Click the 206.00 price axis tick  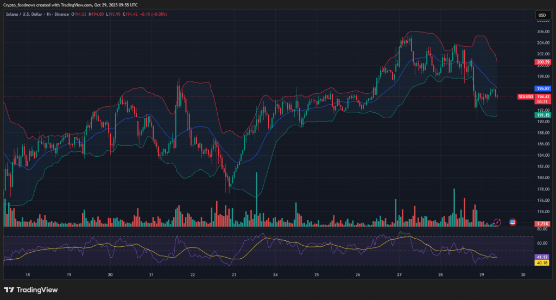[543, 31]
